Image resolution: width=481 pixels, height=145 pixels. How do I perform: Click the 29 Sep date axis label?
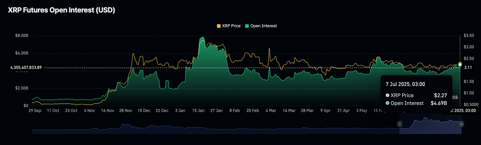click(x=35, y=111)
